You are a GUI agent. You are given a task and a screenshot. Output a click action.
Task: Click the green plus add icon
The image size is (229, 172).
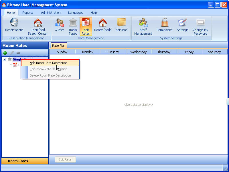(x=5, y=53)
